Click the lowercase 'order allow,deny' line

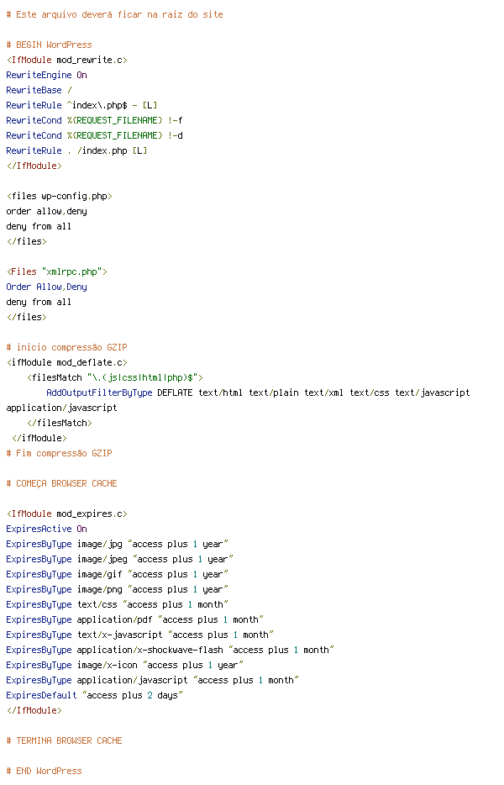(46, 211)
